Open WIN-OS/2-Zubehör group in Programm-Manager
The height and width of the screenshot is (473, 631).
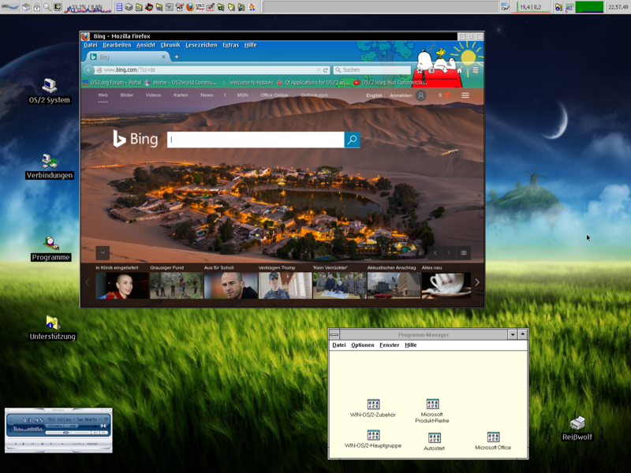tap(373, 408)
